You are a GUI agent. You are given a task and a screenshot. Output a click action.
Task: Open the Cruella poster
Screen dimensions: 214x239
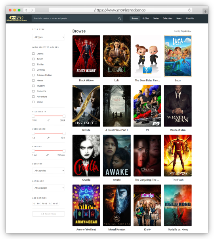click(86, 156)
